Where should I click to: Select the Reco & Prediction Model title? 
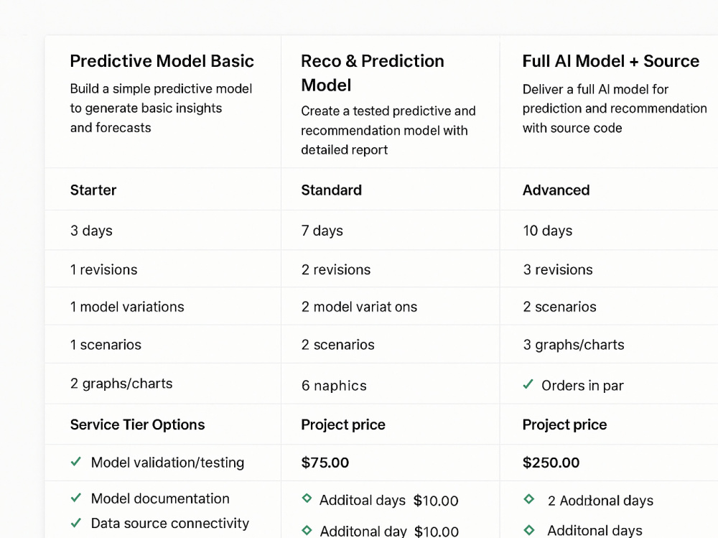372,73
